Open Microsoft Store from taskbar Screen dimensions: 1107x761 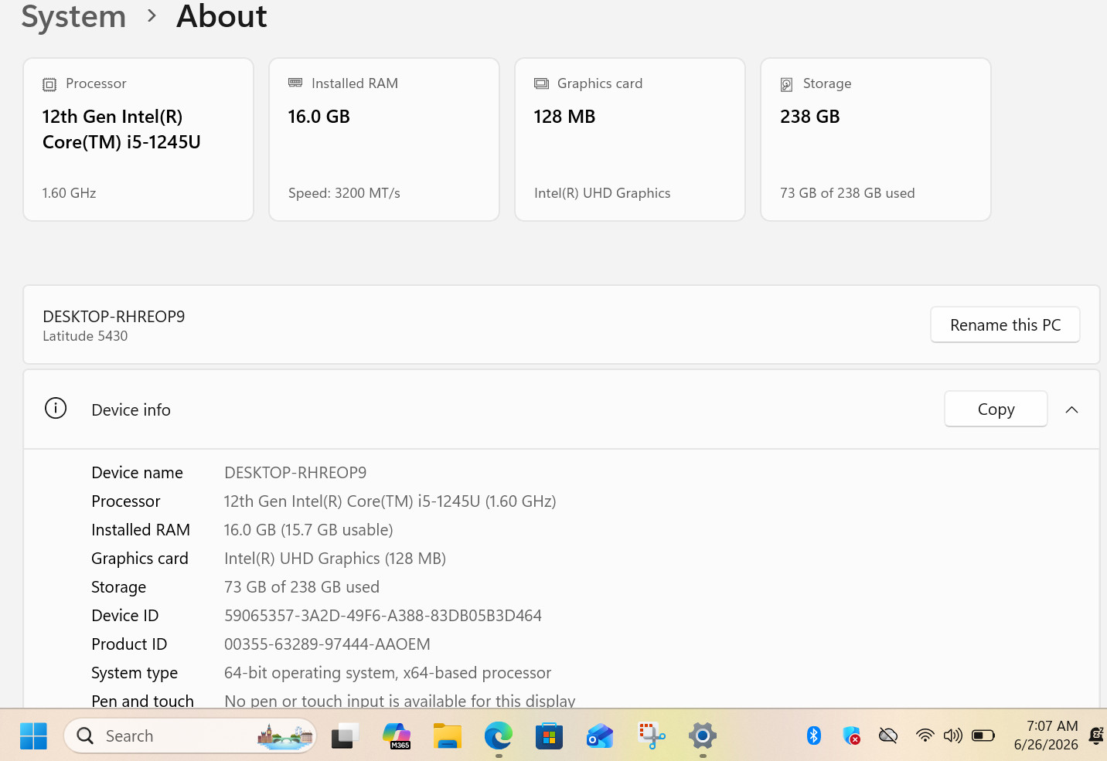coord(549,736)
